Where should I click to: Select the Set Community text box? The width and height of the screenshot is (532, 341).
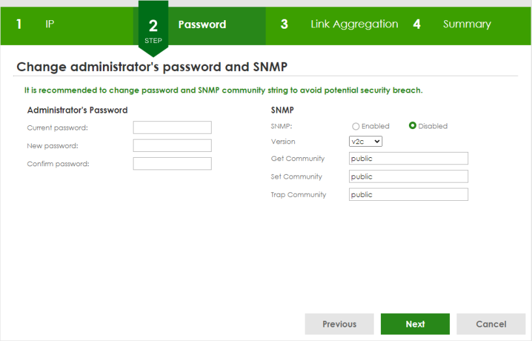tap(408, 177)
